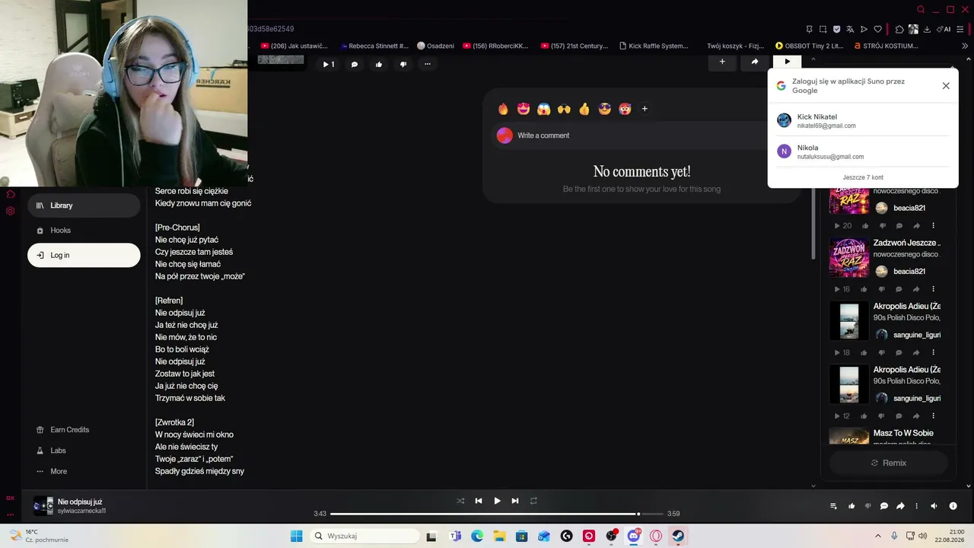Open the sanguine_liguri profile above the 18 plays row
Viewport: 974px width, 548px height.
917,335
